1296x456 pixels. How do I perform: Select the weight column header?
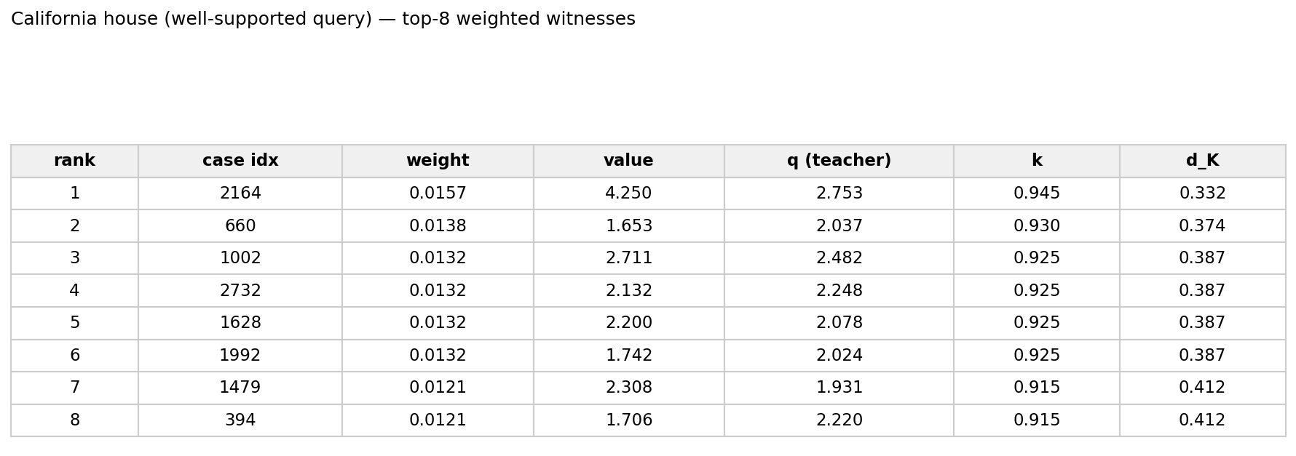438,161
